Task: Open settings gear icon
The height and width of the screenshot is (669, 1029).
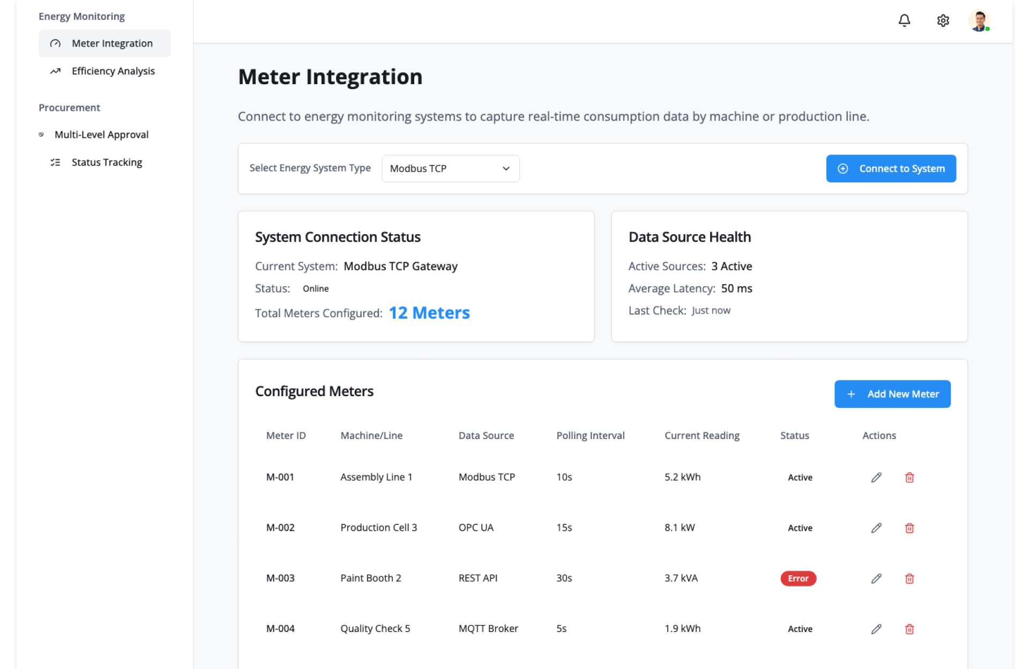Action: pyautogui.click(x=943, y=20)
